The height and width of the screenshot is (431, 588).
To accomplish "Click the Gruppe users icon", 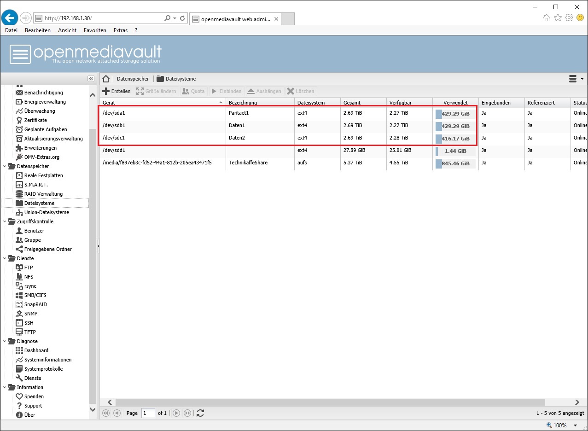I will tap(19, 240).
